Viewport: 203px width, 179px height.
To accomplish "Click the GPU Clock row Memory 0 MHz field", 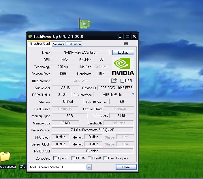I will (93, 137).
